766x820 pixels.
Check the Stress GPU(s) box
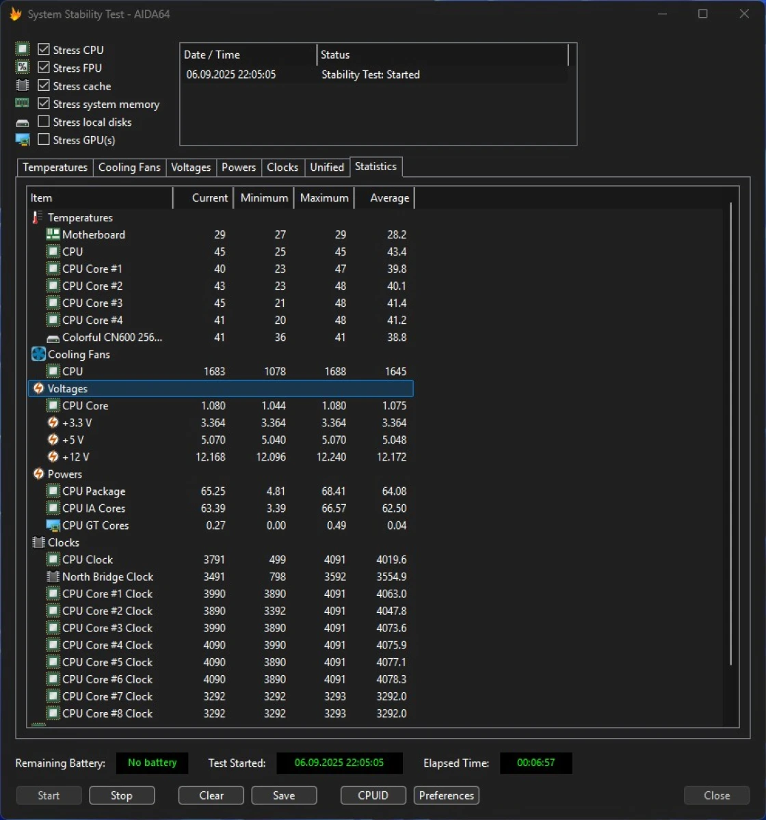(44, 139)
